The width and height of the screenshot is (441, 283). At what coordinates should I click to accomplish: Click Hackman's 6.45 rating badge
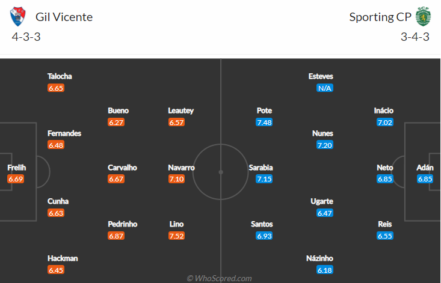(x=56, y=270)
